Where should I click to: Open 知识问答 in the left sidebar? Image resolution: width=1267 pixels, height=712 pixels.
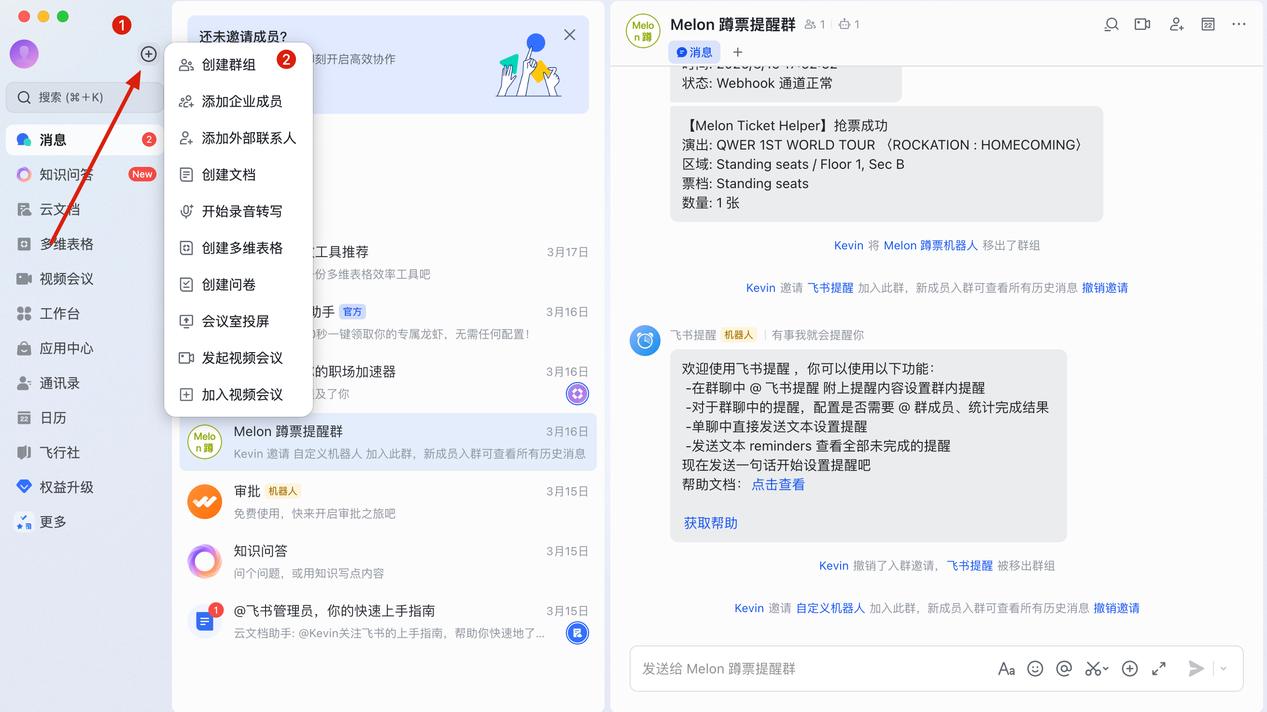(84, 175)
